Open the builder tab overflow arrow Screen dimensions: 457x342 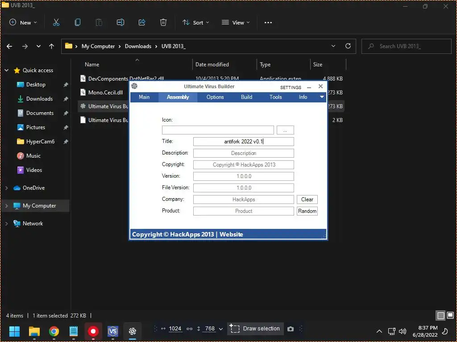[x=322, y=97]
